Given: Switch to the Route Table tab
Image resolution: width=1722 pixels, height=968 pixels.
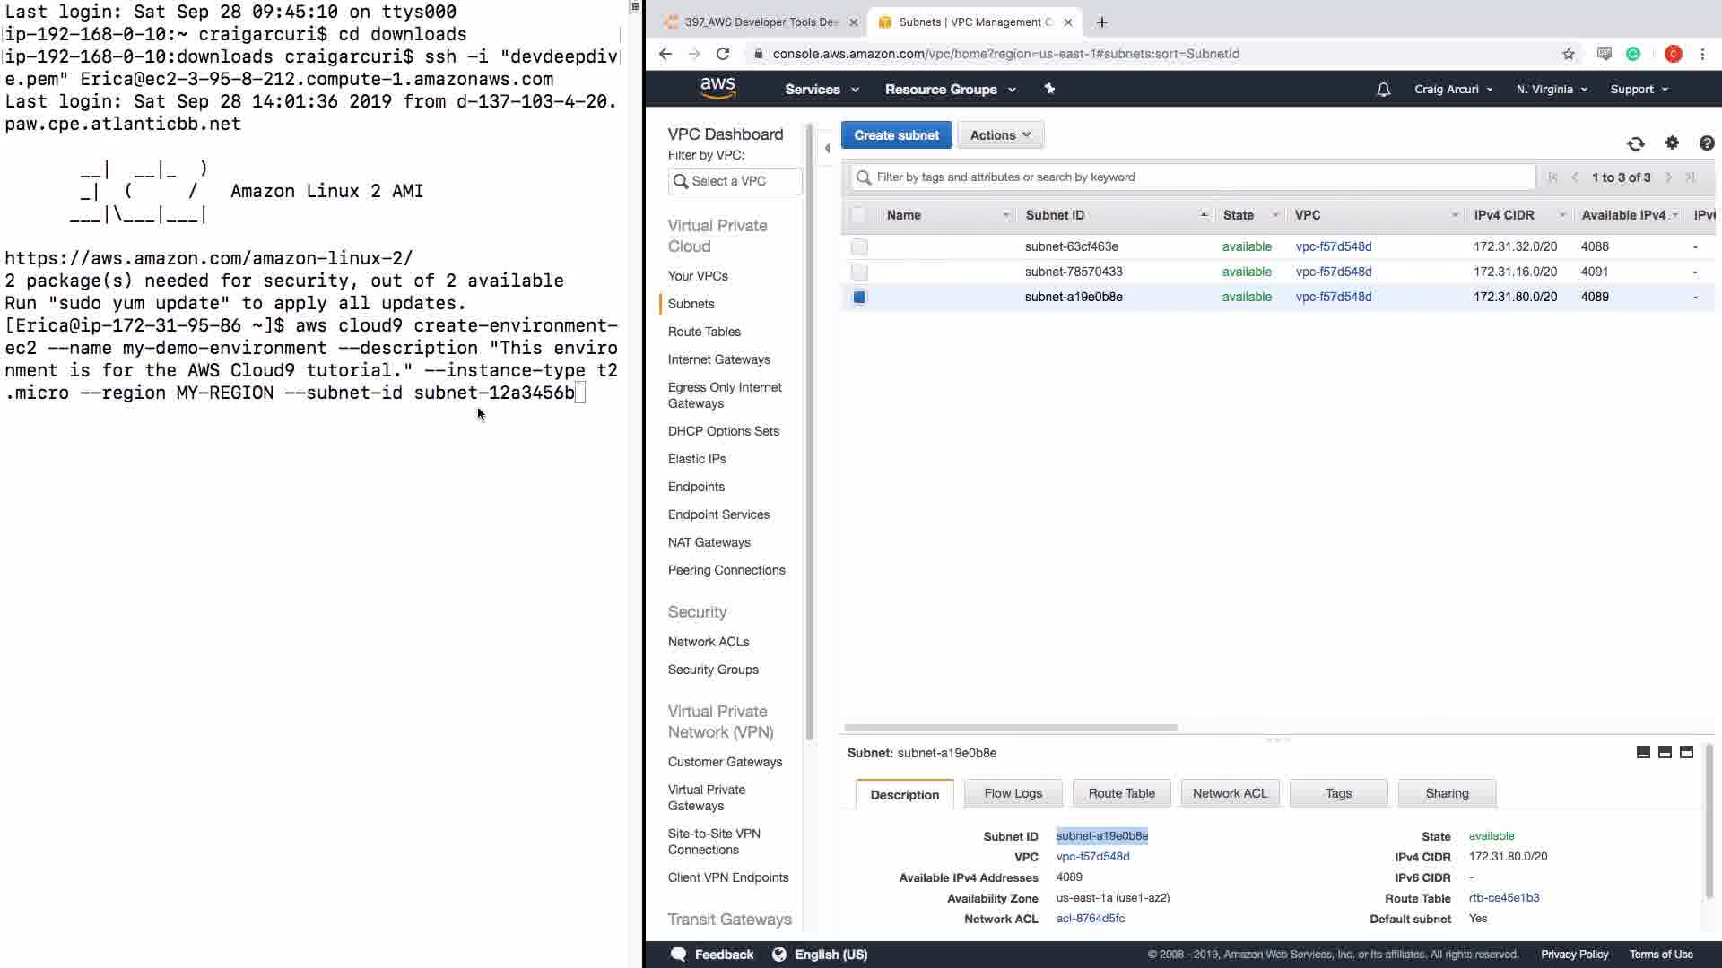Looking at the screenshot, I should point(1121,793).
